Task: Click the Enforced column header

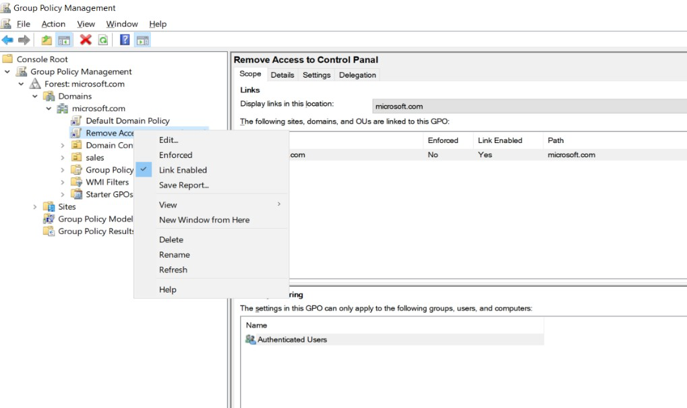Action: point(448,140)
